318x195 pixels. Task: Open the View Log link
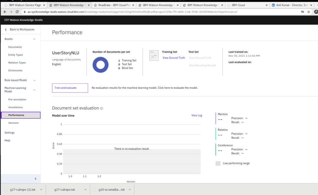(197, 116)
